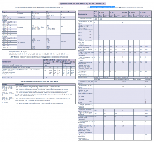Viewport: 154px width, 142px height.
Task: Click the line 'Как самосмазывающийся антифрикционный материал'
Action: [x=43, y=99]
